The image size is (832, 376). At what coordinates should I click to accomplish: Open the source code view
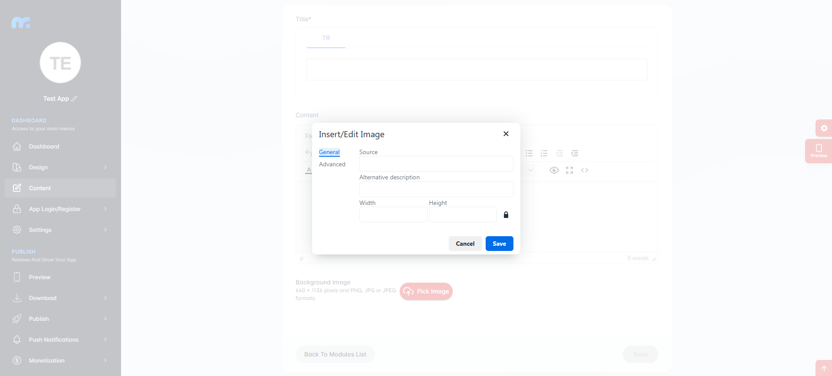click(x=585, y=170)
